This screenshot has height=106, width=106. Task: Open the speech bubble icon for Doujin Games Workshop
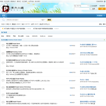pos(3,88)
